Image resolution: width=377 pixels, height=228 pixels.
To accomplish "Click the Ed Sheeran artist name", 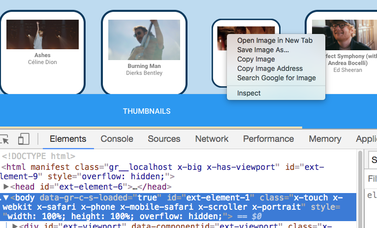I will click(347, 70).
